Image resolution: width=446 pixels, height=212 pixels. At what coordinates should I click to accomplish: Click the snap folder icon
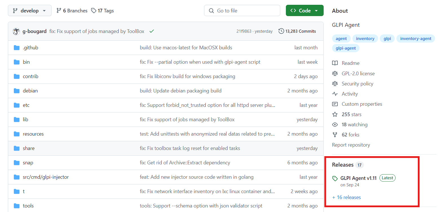(x=17, y=163)
